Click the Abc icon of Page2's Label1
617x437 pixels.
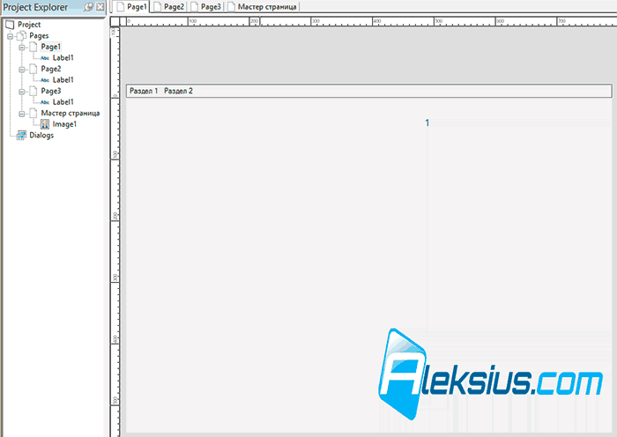(45, 80)
